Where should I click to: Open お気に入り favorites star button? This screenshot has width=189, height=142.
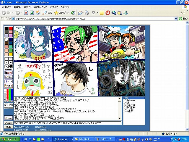[x=61, y=13]
